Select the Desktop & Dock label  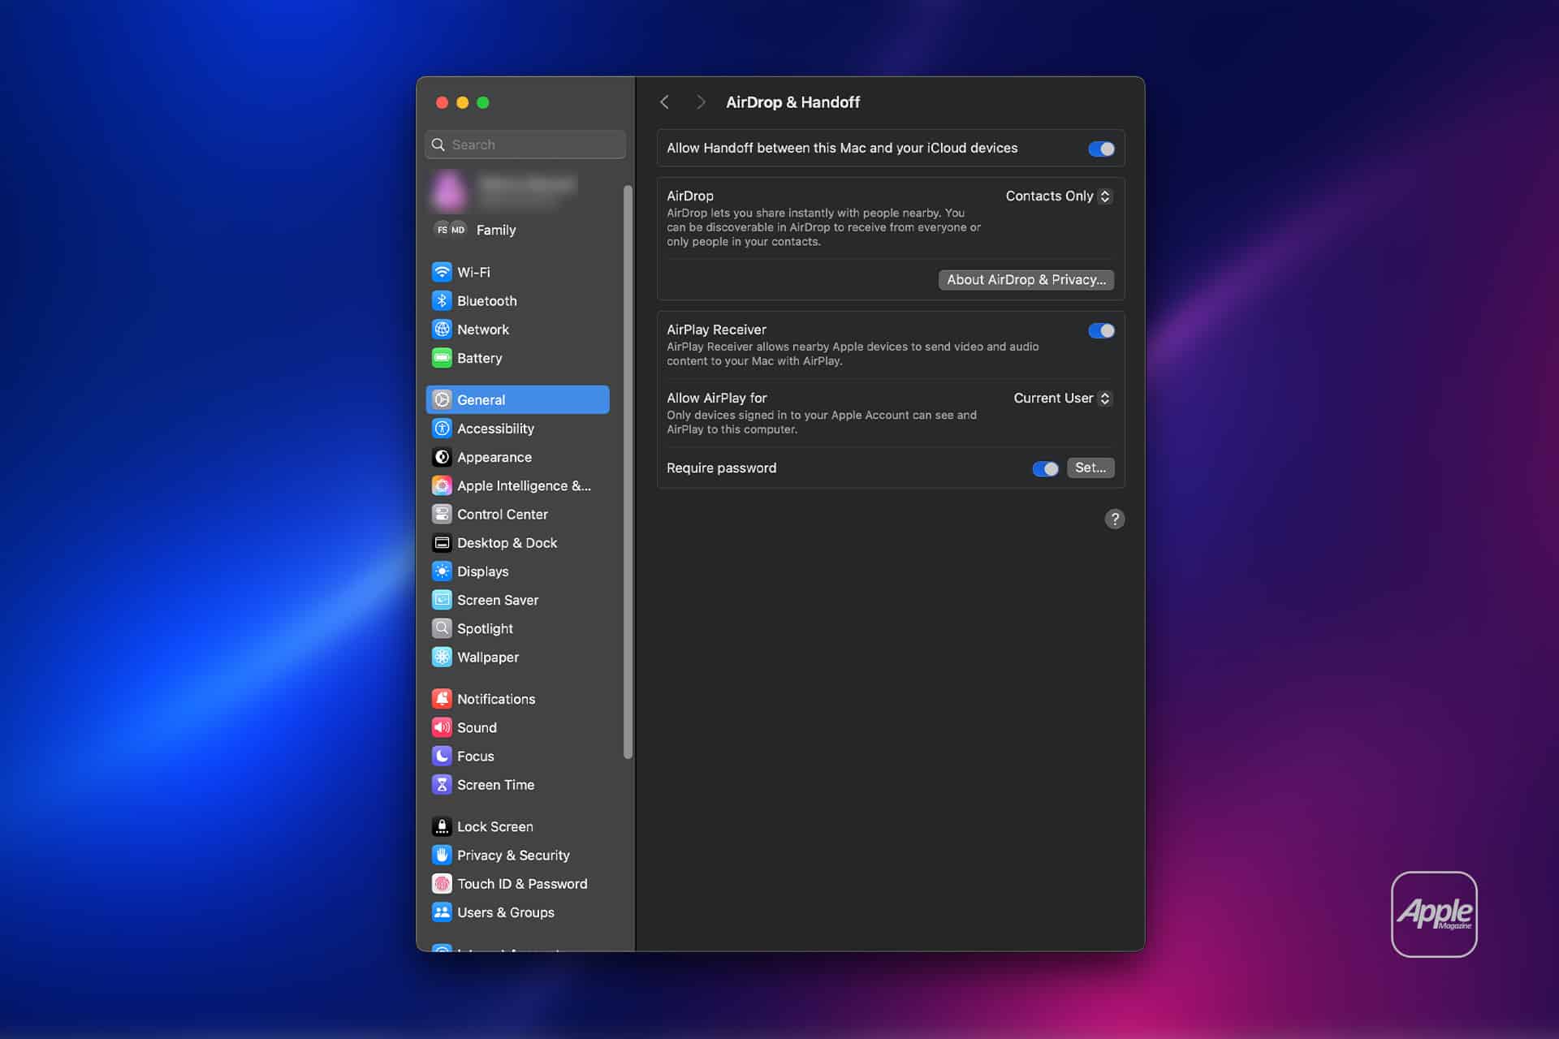coord(507,543)
